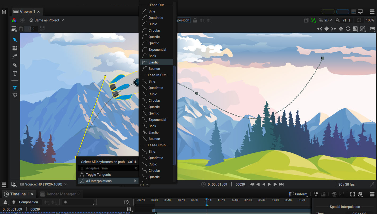Toggle the green motion path display

pos(313,20)
